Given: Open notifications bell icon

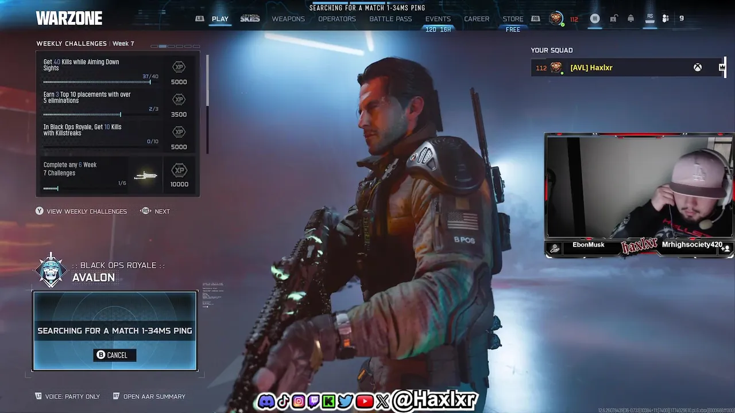Looking at the screenshot, I should pos(630,18).
